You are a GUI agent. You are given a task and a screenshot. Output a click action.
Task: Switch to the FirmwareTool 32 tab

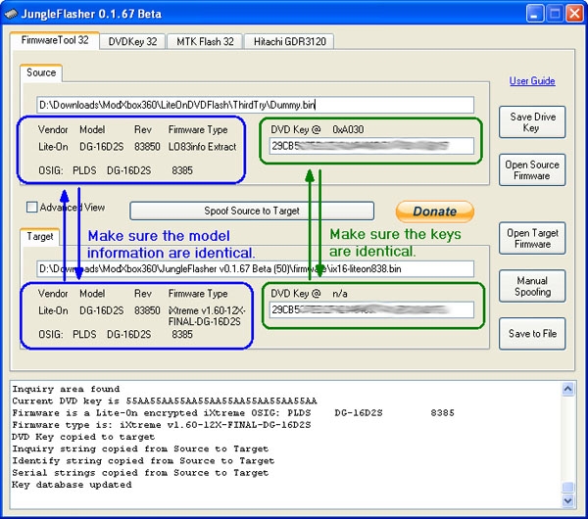55,40
